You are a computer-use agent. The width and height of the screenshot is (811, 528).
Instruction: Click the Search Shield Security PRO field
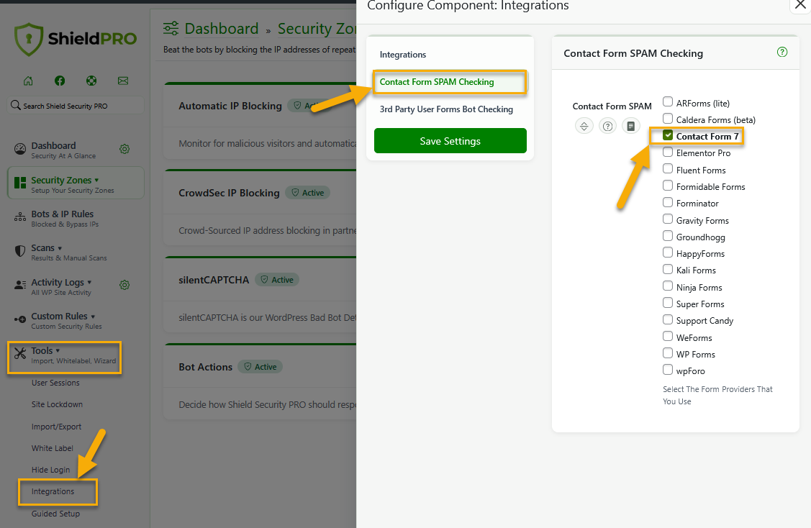pos(76,106)
